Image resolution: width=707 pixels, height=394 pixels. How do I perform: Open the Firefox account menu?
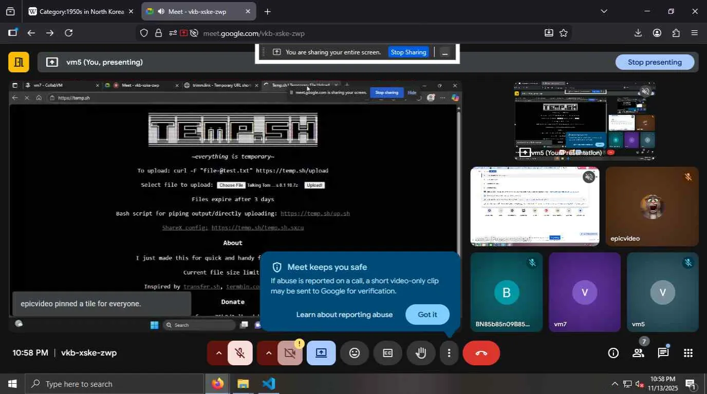click(x=657, y=33)
